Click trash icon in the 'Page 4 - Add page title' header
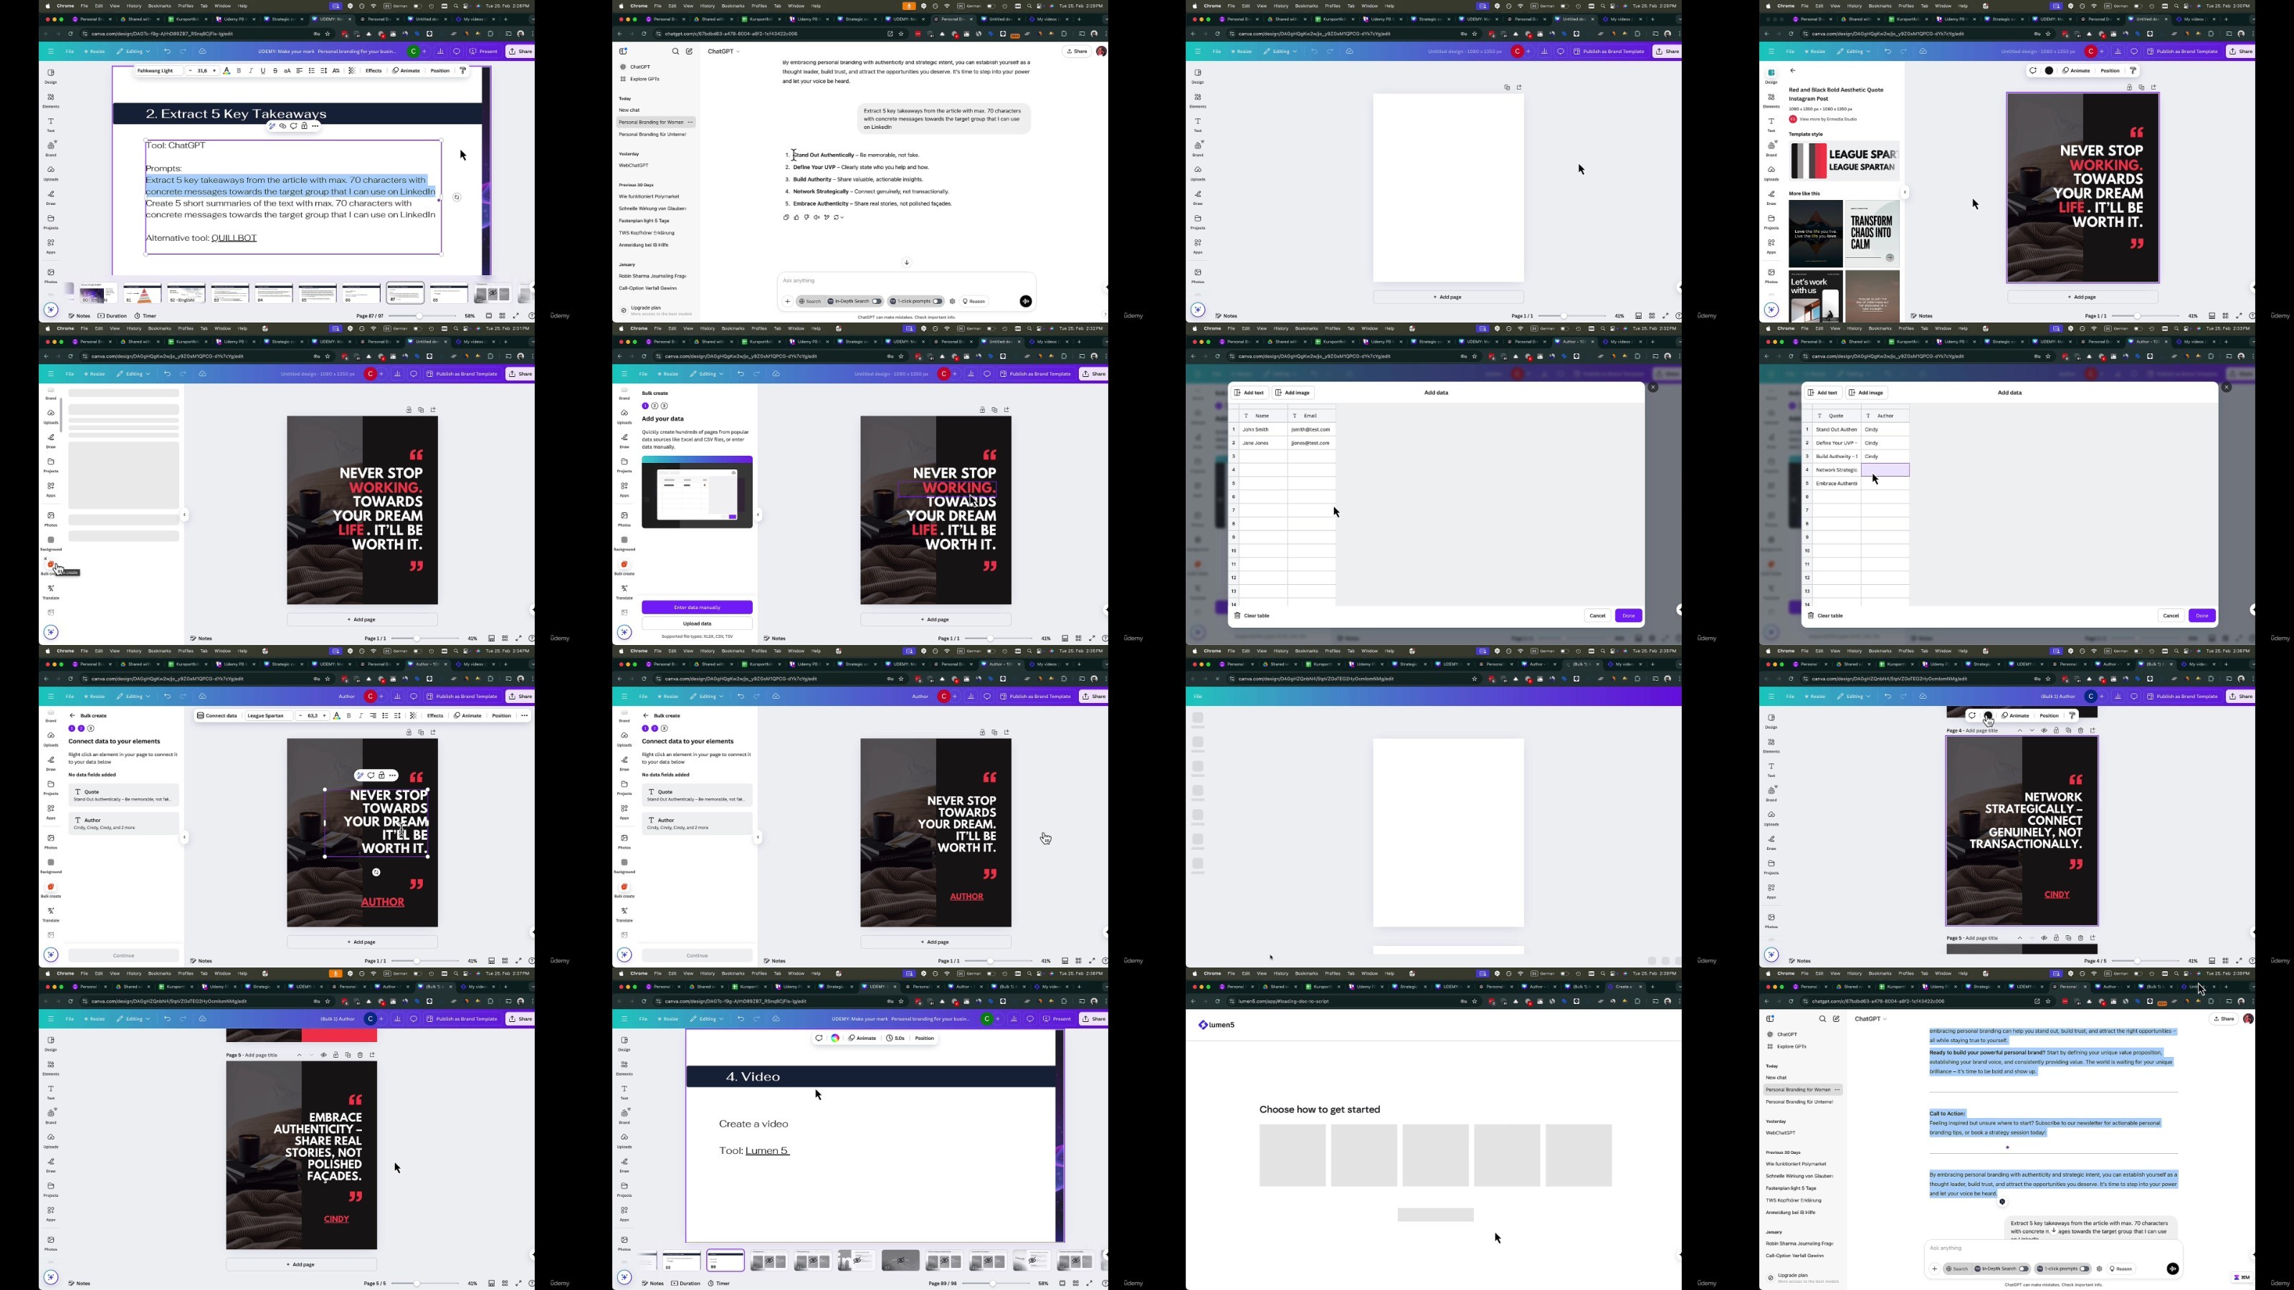Image resolution: width=2294 pixels, height=1290 pixels. [2081, 731]
